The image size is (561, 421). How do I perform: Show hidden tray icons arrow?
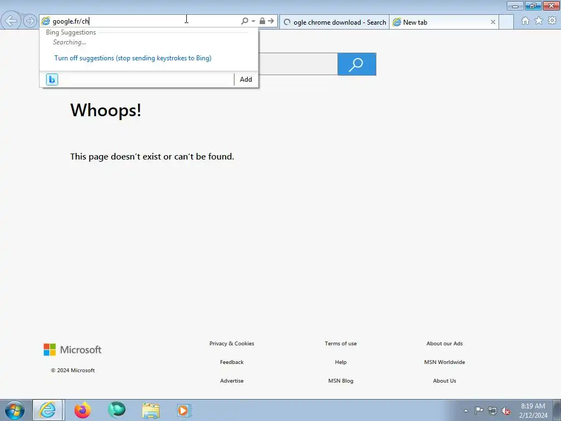pos(466,411)
